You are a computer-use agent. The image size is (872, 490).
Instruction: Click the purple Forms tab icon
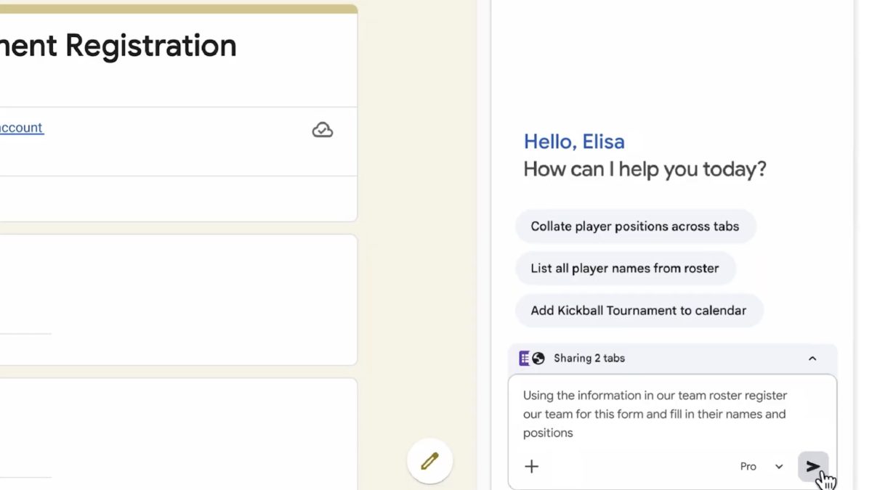[524, 358]
